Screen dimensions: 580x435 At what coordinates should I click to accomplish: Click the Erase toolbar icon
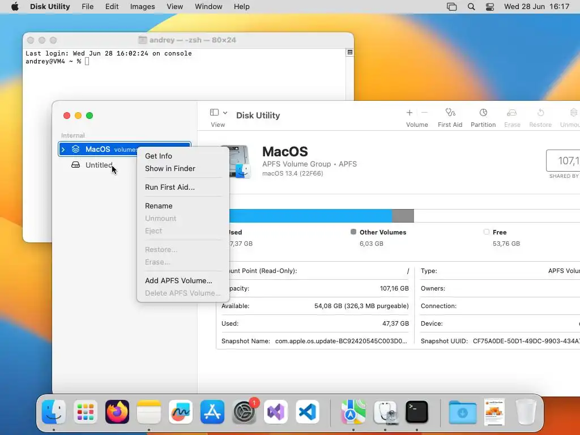(512, 113)
